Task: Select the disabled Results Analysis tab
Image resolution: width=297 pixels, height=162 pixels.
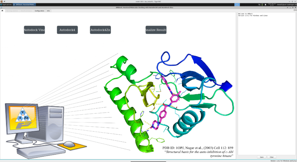Action: [x=26, y=11]
